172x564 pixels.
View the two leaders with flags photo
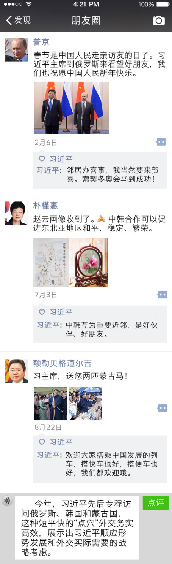tap(72, 108)
